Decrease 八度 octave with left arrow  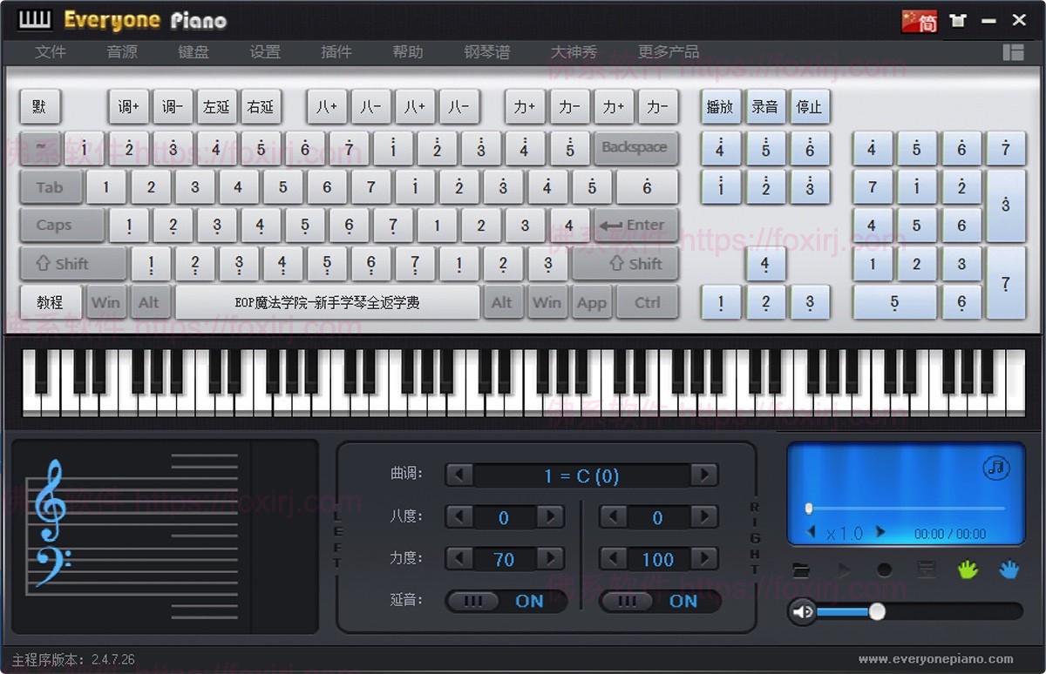(x=459, y=517)
